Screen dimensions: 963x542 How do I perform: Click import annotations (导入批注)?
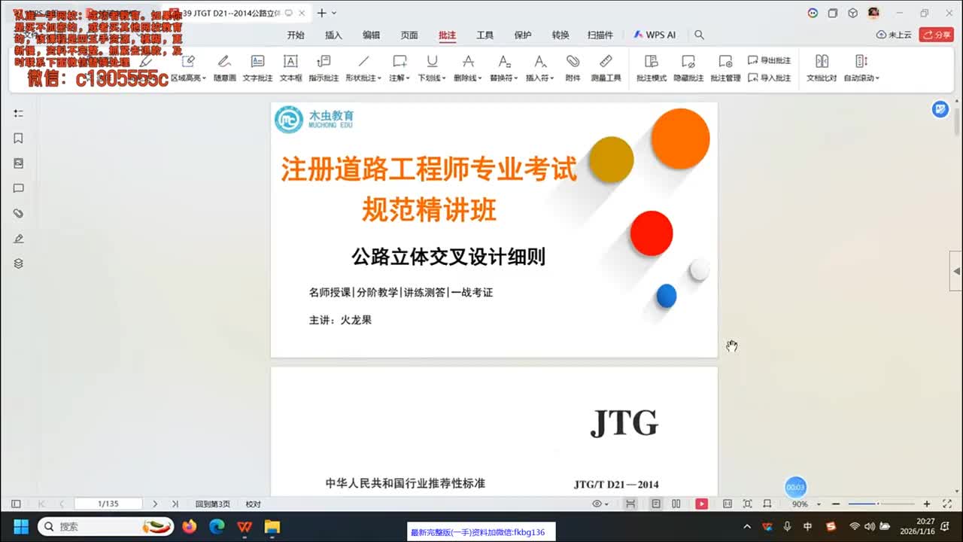point(770,78)
